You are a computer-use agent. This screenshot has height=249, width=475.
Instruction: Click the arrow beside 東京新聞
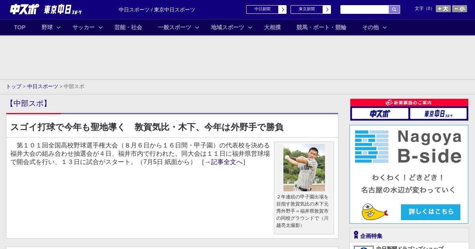pyautogui.click(x=327, y=9)
